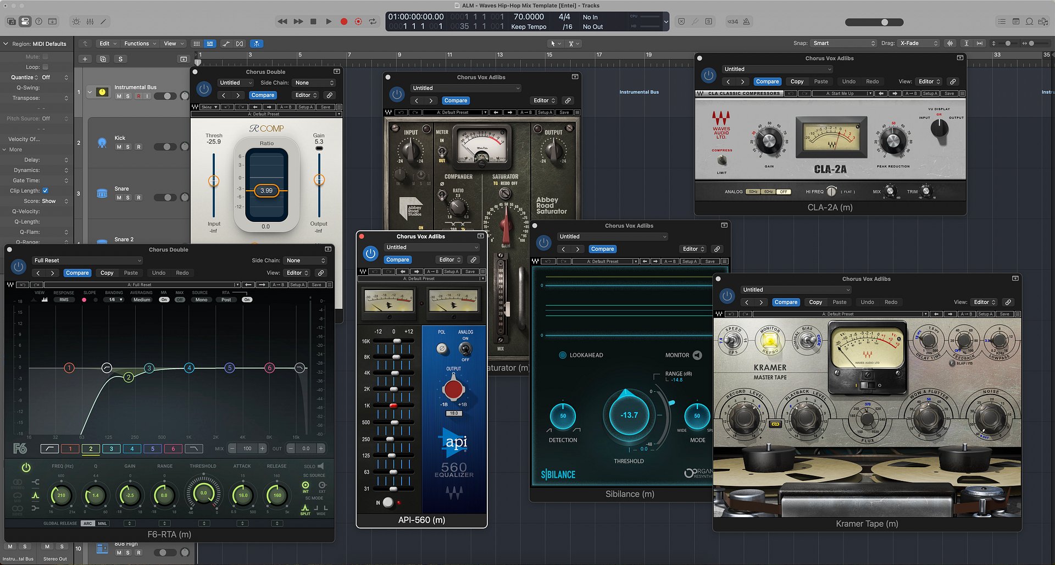
Task: Open the Snap mode dropdown
Action: (844, 43)
